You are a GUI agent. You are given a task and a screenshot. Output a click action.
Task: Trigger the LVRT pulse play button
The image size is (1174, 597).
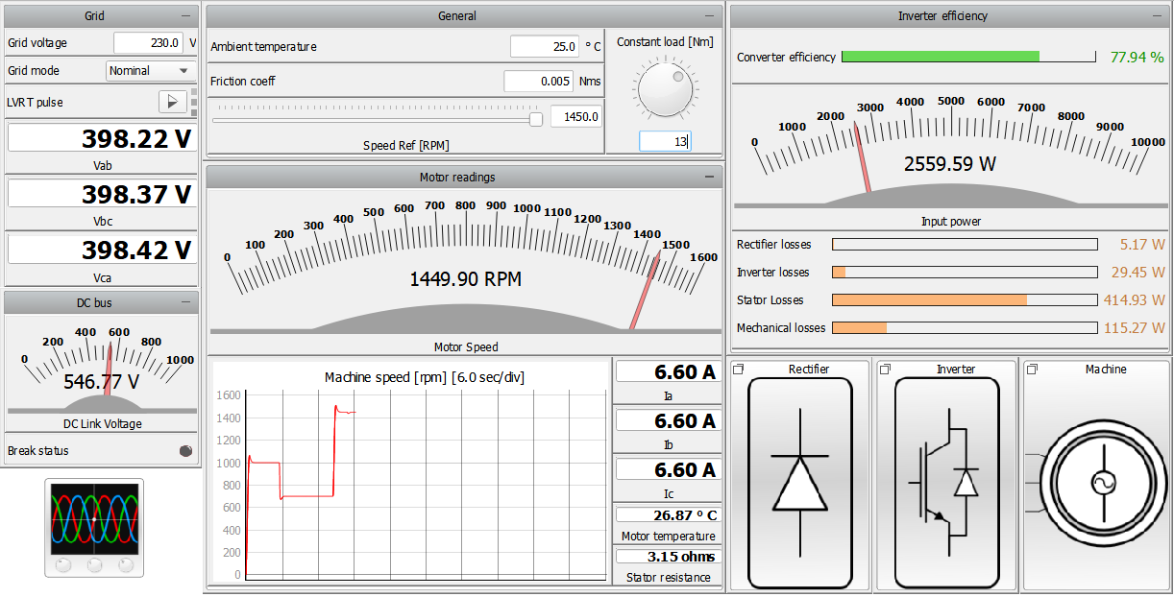(x=172, y=102)
